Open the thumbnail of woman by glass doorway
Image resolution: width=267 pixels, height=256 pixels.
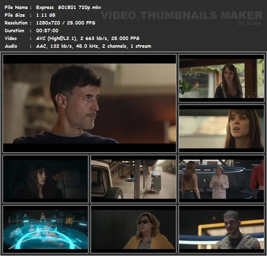pos(221,78)
